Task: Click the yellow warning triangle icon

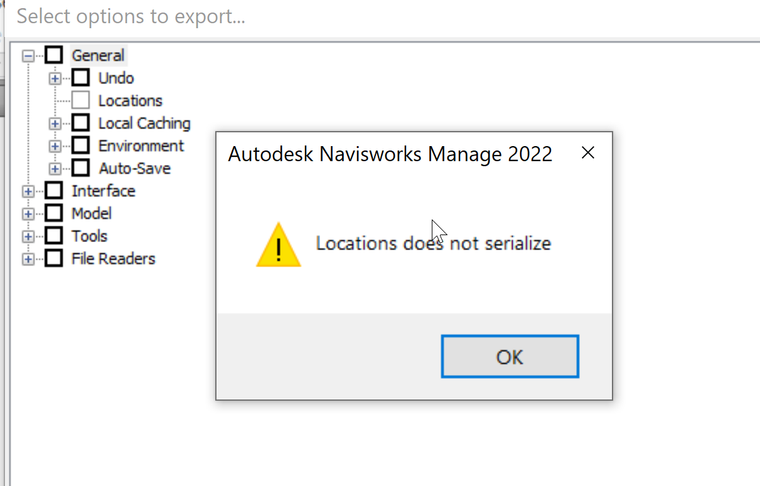Action: pos(279,245)
